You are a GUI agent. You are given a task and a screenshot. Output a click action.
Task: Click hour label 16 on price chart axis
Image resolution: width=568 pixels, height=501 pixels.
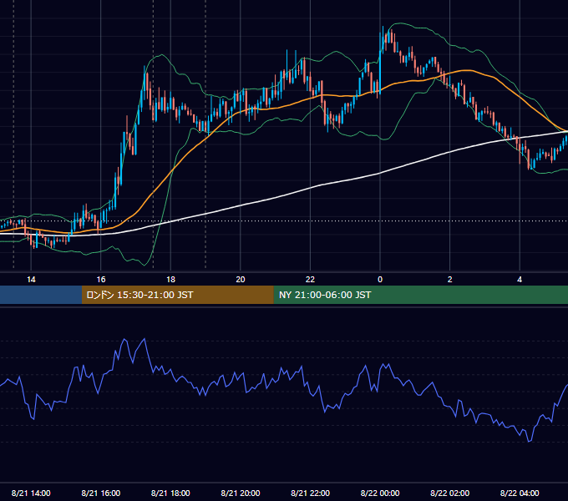[x=101, y=279]
